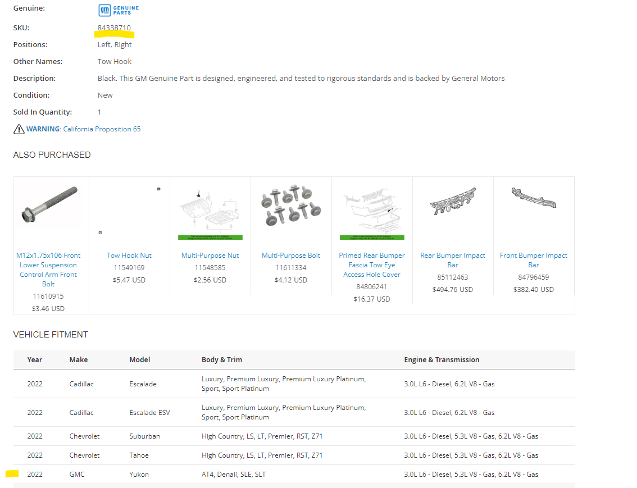The height and width of the screenshot is (488, 637).
Task: Click the Engine & Transmission column header
Action: (x=442, y=360)
